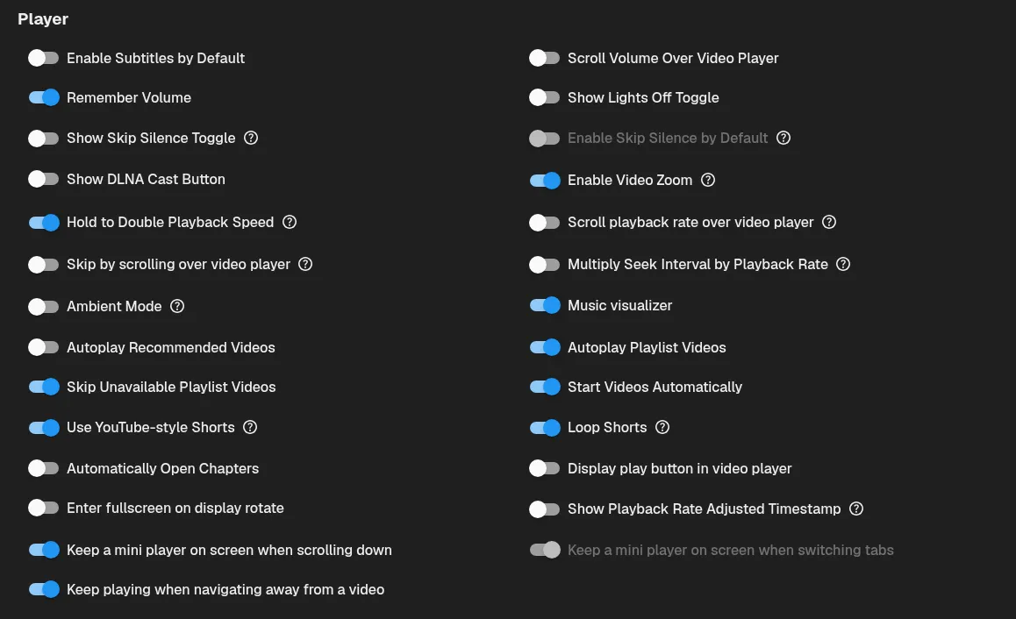Click help icon for Hold to Double Playback Speed
Screen dimensions: 1016x619
coord(290,222)
